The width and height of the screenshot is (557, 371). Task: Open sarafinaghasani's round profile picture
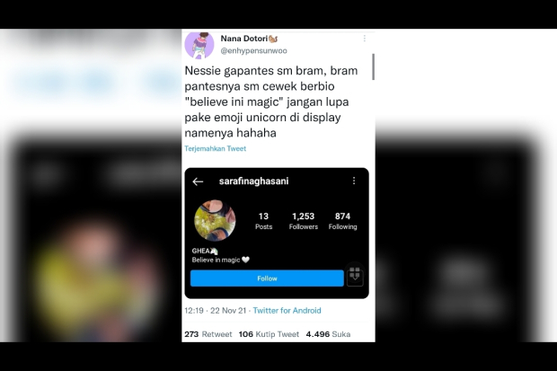point(215,220)
